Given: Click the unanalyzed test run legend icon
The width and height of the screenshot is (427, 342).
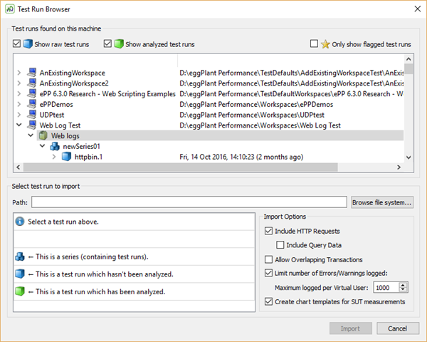Looking at the screenshot, I should pyautogui.click(x=20, y=274).
